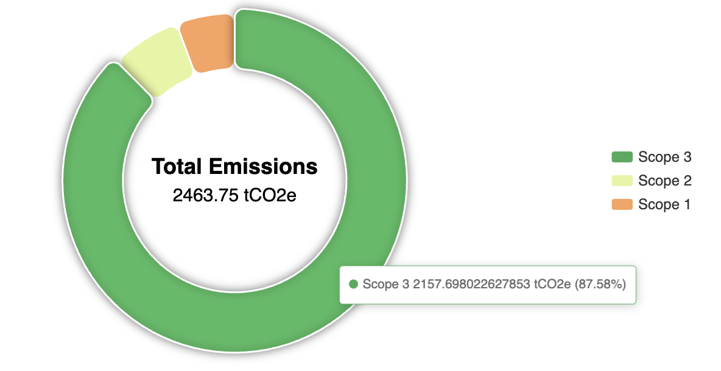The height and width of the screenshot is (371, 721).
Task: Click the green Scope 3 legend swatch
Action: tap(622, 157)
